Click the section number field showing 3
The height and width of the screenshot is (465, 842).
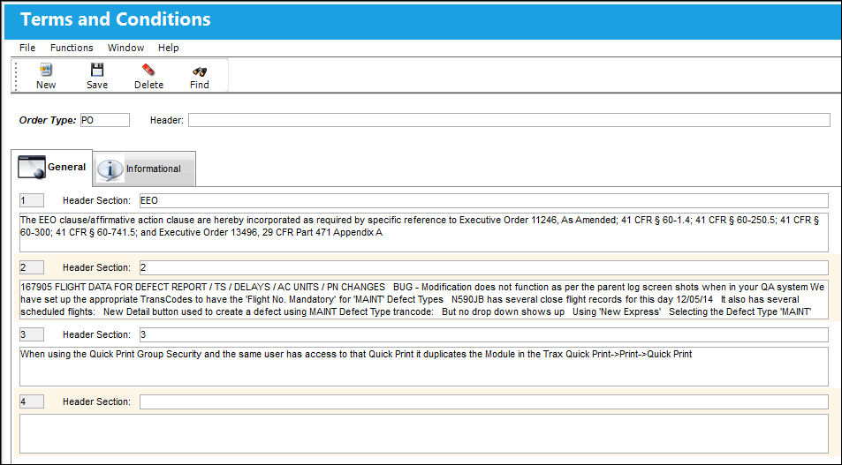(x=32, y=334)
